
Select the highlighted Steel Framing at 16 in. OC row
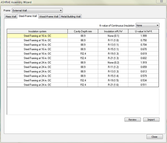(37, 36)
